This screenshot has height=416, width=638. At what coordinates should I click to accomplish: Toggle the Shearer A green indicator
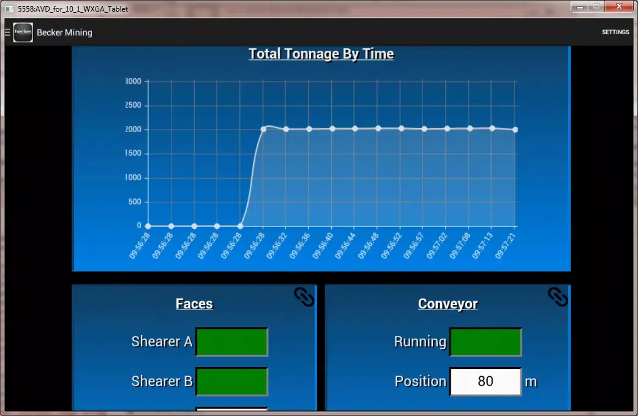[232, 342]
